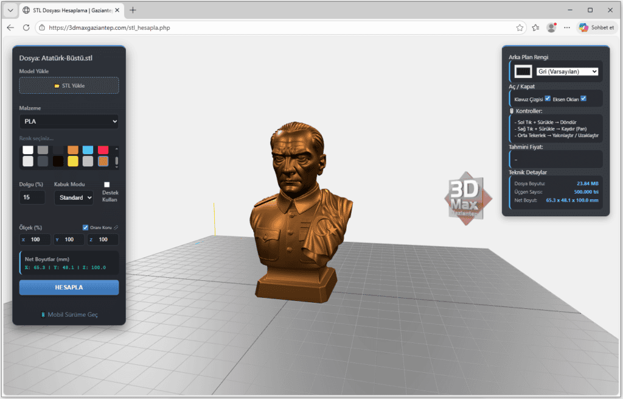
Task: Select the red color swatch
Action: (103, 149)
